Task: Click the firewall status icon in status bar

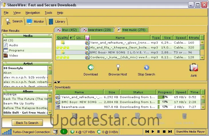Action: (x=55, y=132)
